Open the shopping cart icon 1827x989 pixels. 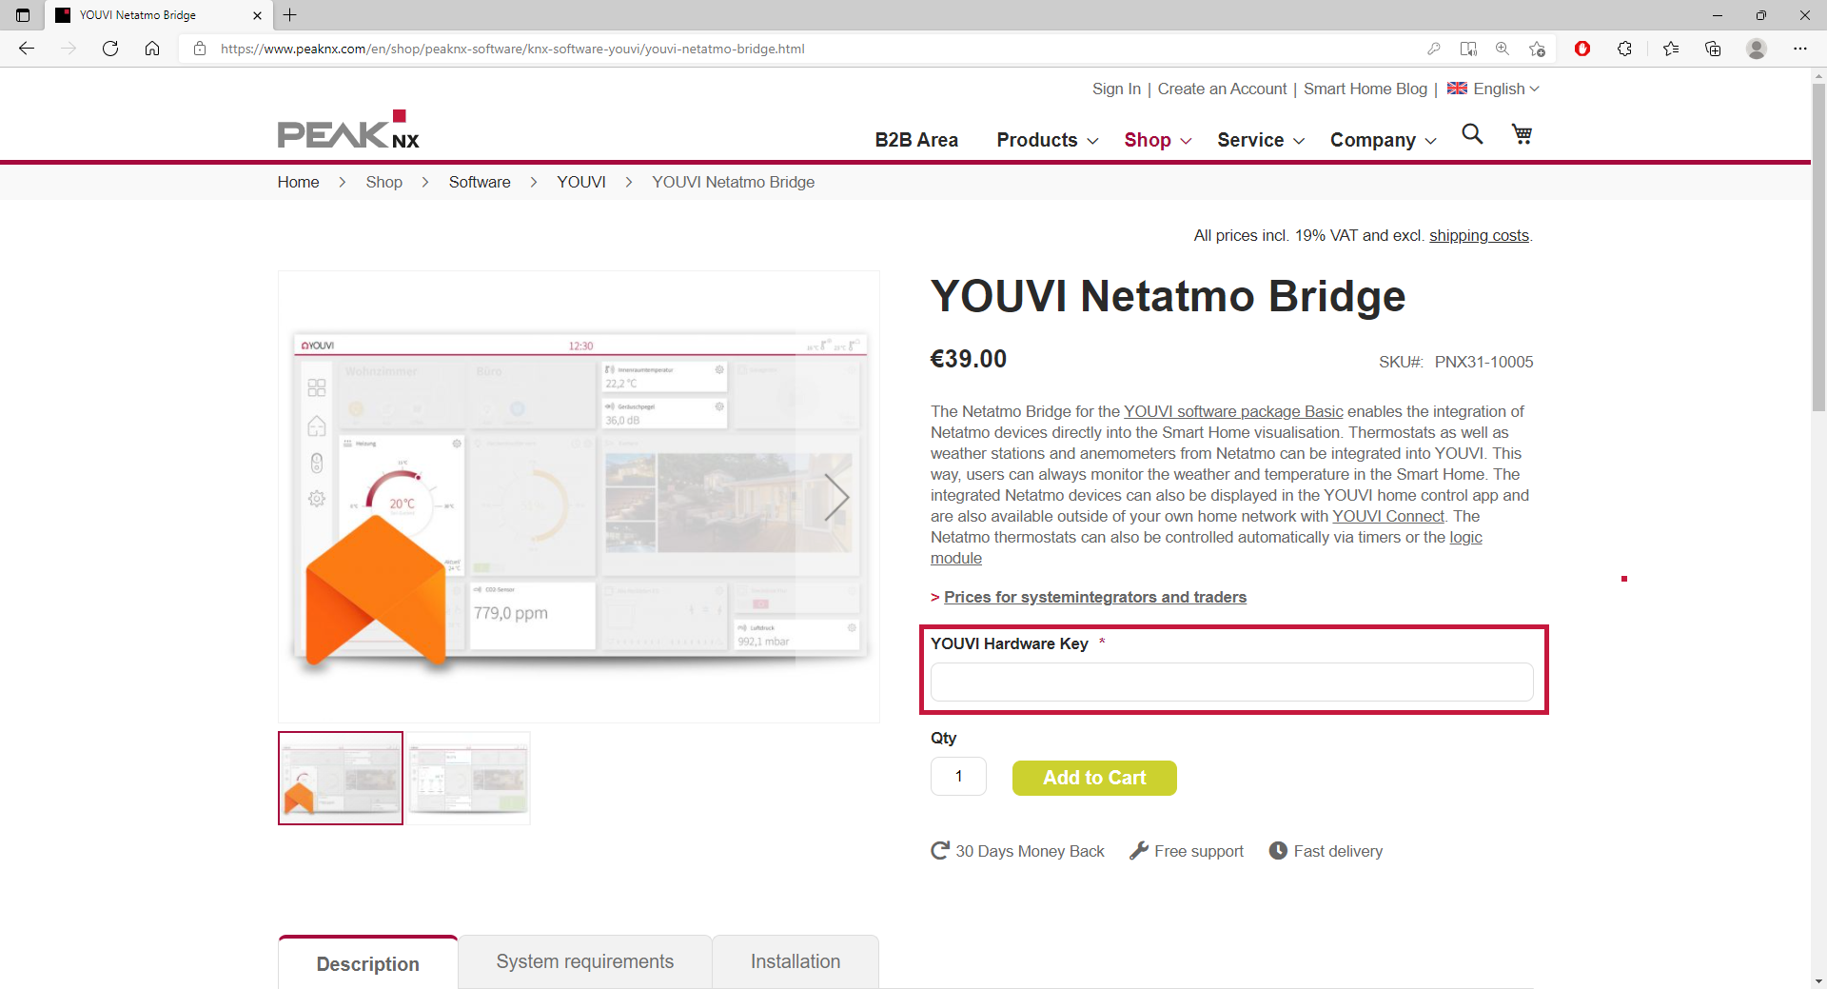[x=1522, y=134]
